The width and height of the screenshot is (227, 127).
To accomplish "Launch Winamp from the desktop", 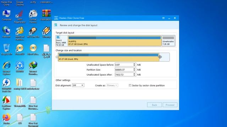I will click(46, 32).
